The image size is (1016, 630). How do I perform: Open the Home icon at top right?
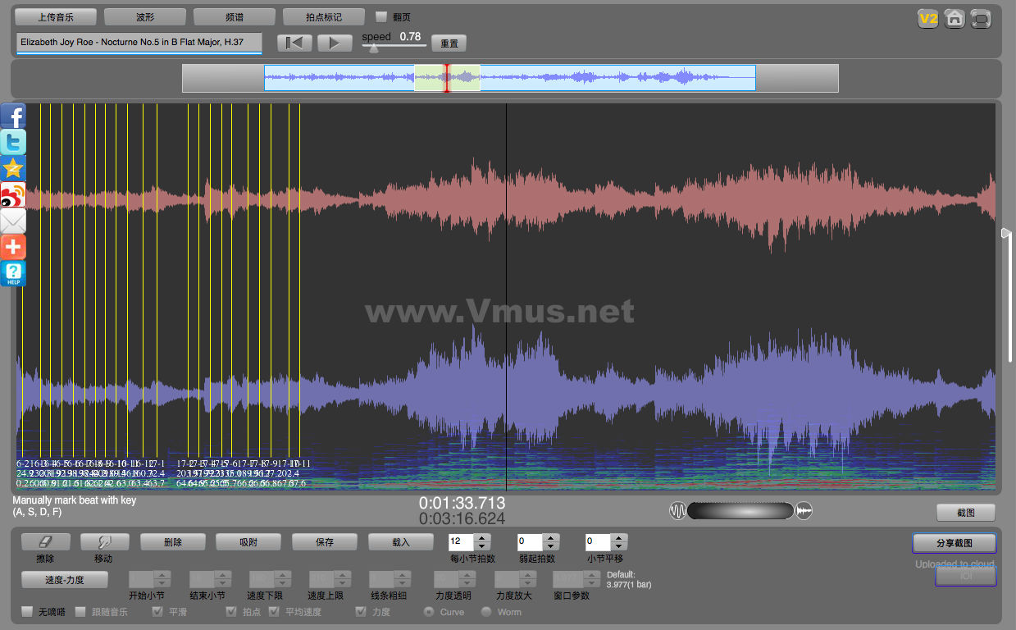pos(954,18)
